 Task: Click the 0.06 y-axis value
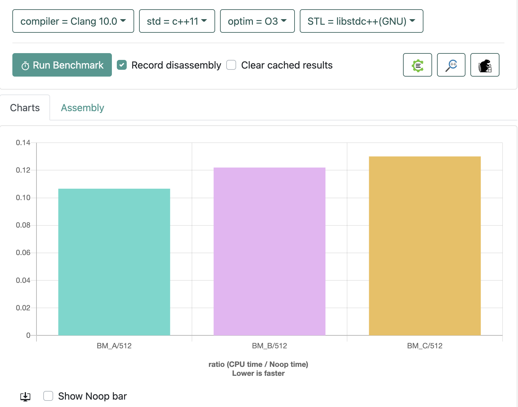(23, 253)
